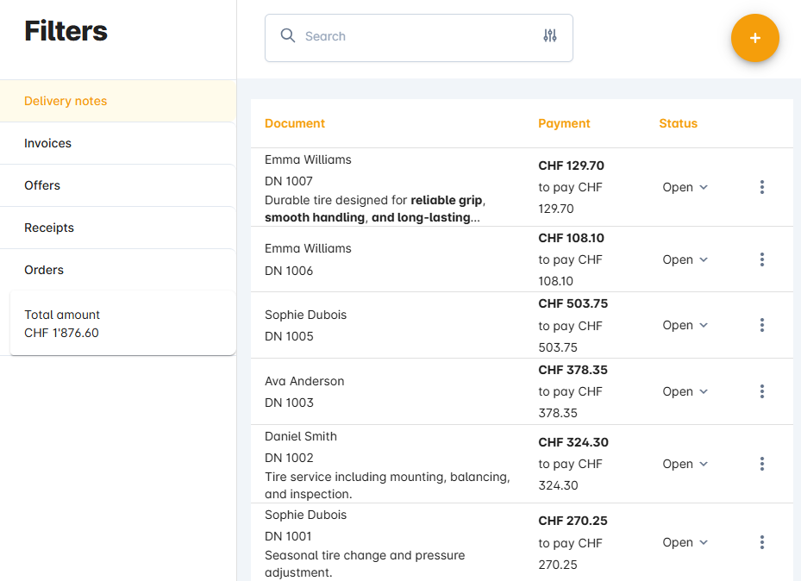The height and width of the screenshot is (581, 801).
Task: Click the DN 1001 document number
Action: pos(288,536)
